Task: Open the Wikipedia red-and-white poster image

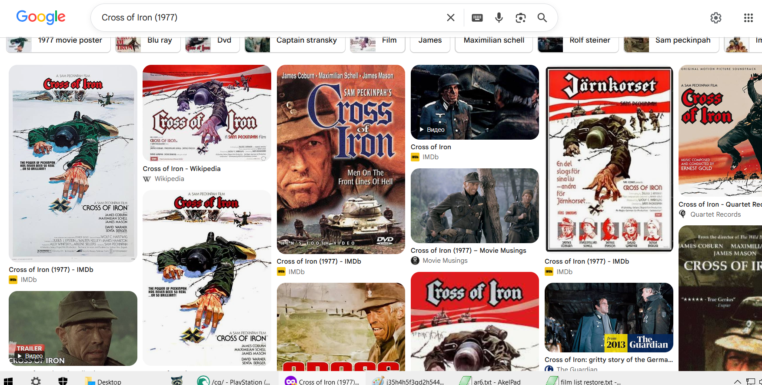Action: (x=207, y=113)
